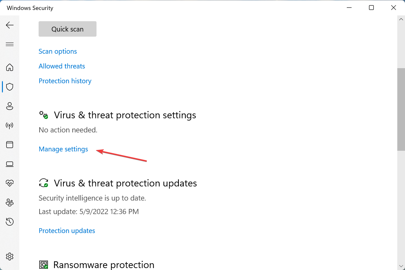
Task: Open Scan options
Action: (58, 51)
